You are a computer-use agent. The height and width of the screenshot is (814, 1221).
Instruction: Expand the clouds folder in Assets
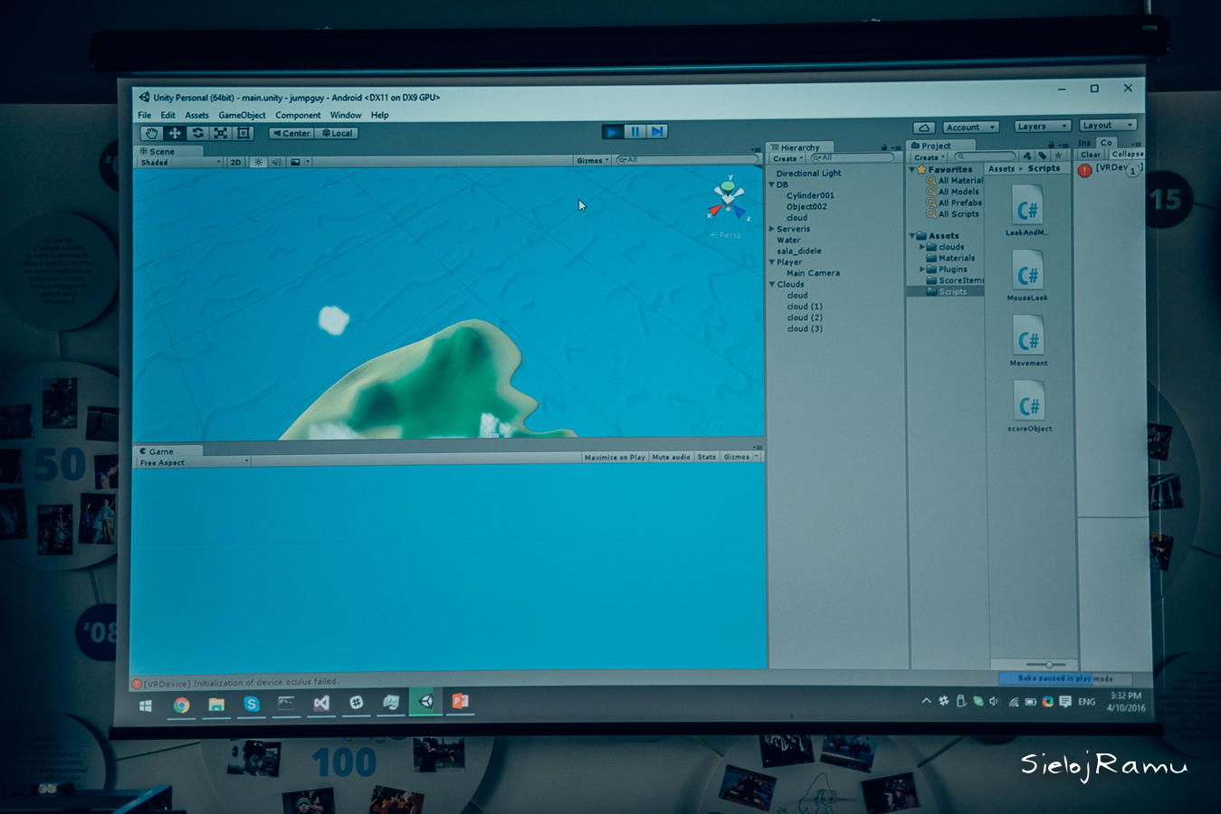[922, 247]
